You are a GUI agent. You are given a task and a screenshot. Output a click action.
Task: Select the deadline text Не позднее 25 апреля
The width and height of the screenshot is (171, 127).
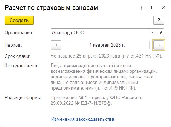click(74, 56)
